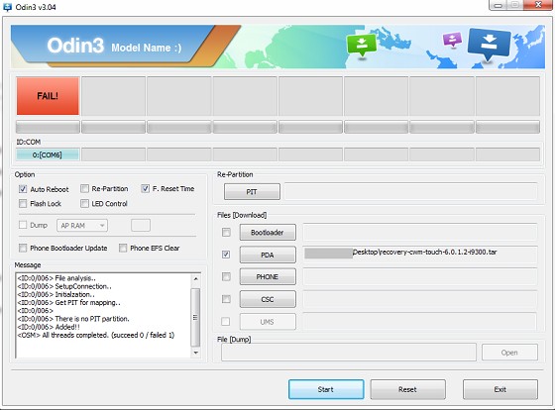This screenshot has width=555, height=410.
Task: Click the 'Initialzation..' log line
Action: coord(55,294)
